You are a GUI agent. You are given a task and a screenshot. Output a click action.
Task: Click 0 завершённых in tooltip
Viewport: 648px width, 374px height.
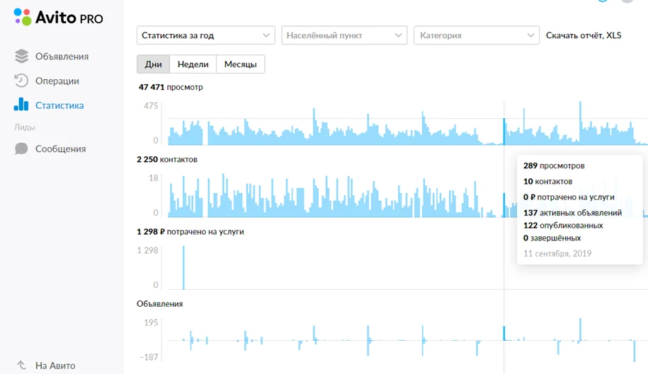pyautogui.click(x=552, y=238)
